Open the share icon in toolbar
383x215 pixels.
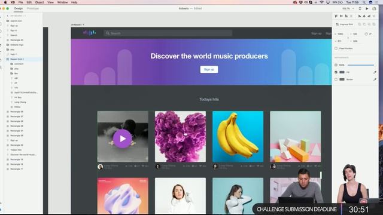tap(374, 8)
